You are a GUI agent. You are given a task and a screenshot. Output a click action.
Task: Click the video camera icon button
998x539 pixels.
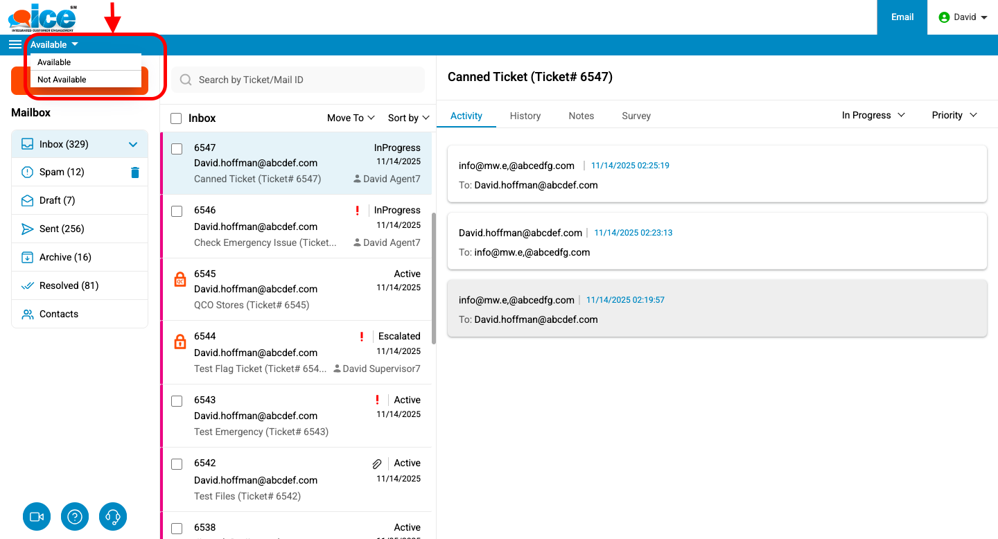(37, 517)
